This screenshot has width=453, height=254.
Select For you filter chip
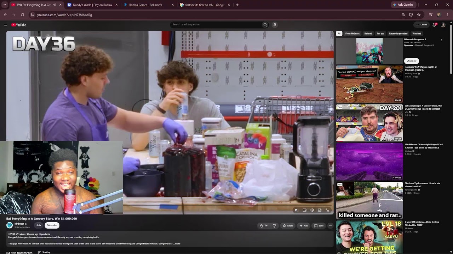pos(380,34)
